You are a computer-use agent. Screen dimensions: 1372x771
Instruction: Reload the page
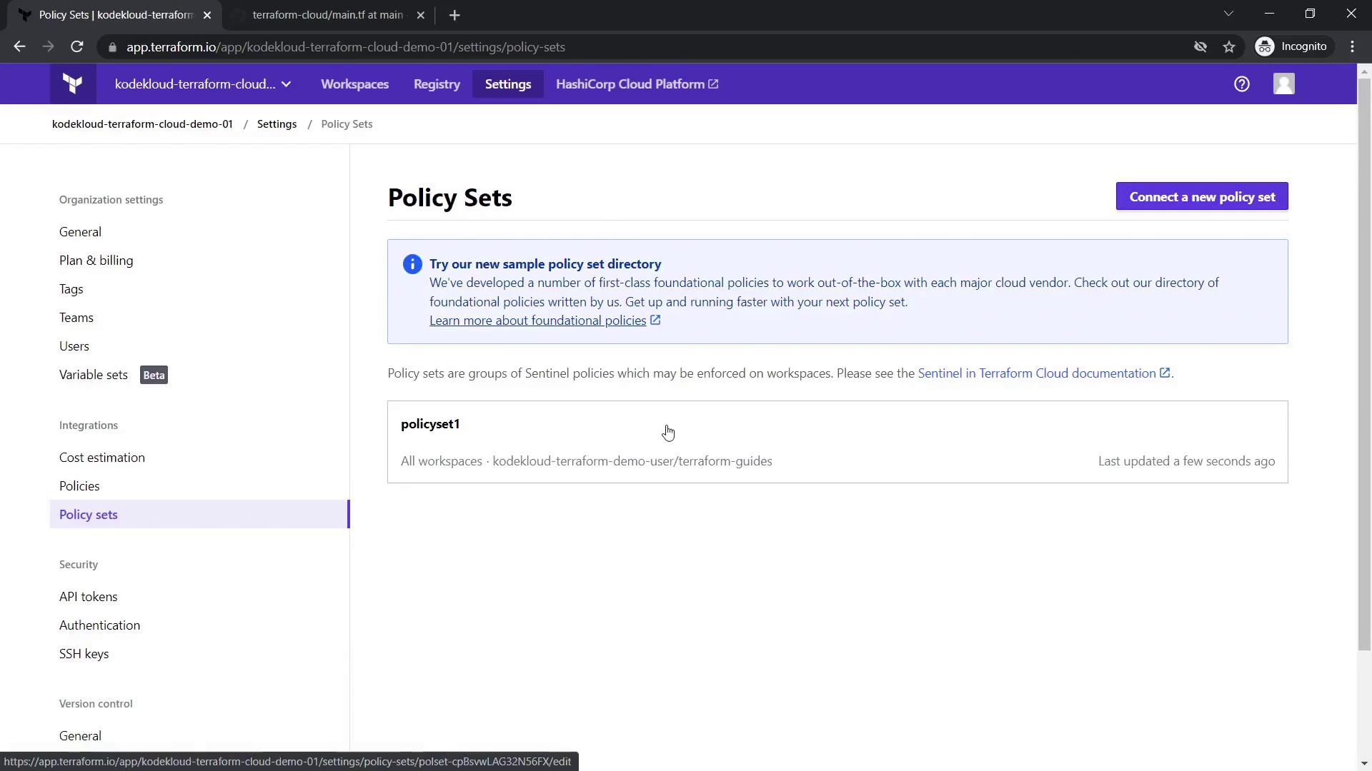coord(77,47)
